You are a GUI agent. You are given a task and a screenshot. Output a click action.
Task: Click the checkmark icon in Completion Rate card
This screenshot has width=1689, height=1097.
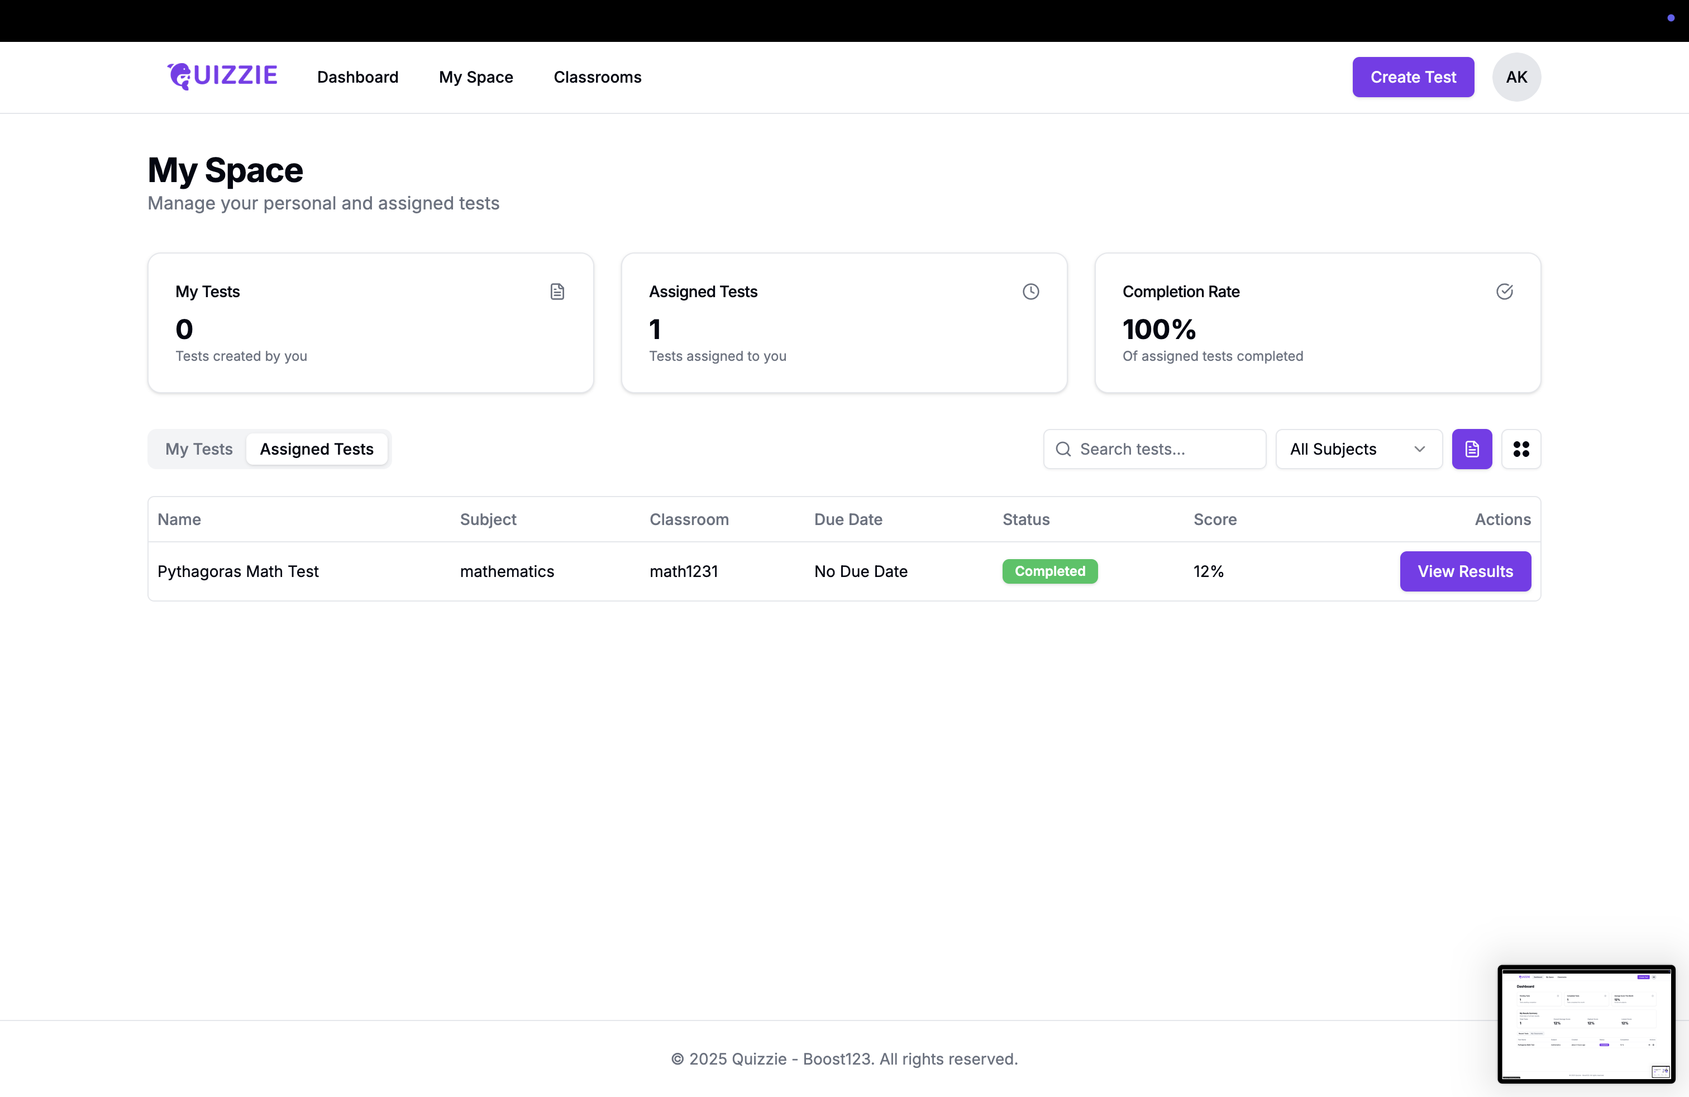point(1504,292)
